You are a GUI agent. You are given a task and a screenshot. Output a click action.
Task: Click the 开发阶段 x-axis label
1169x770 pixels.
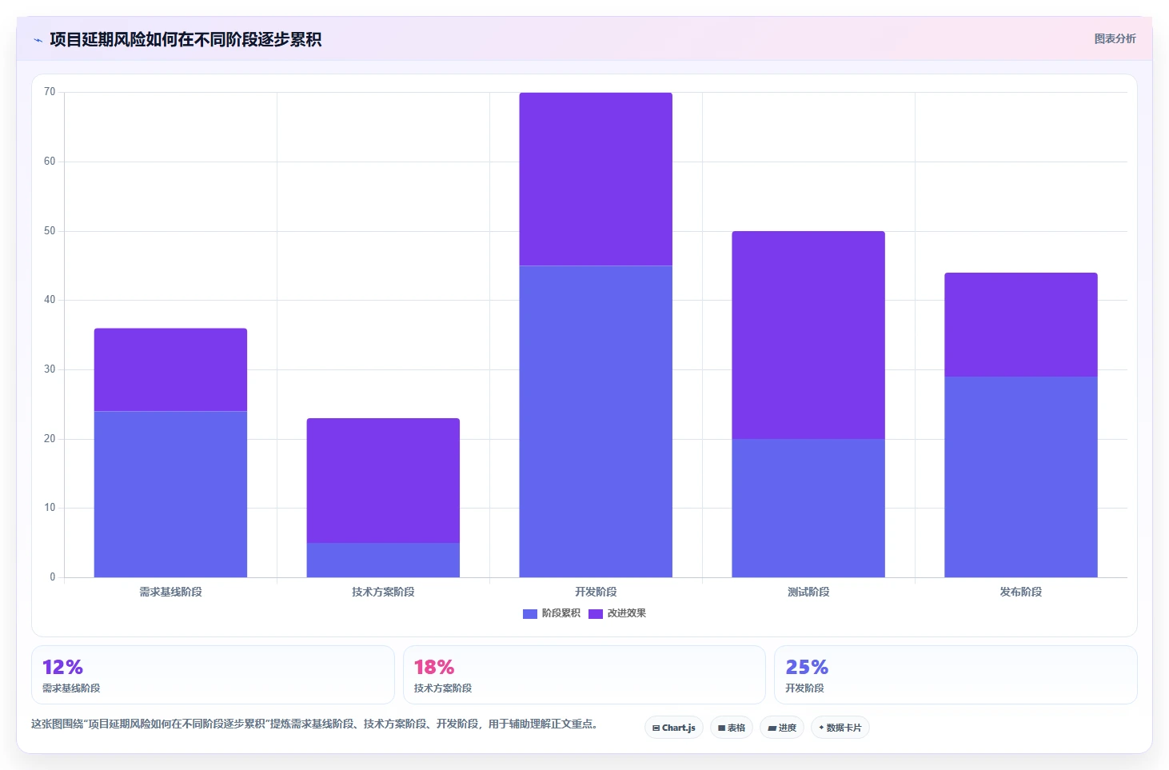tap(596, 592)
